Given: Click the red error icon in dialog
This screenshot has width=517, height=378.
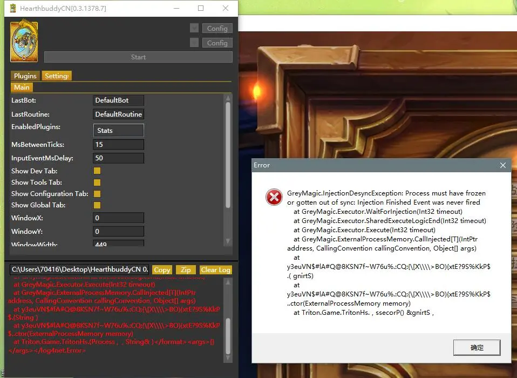Looking at the screenshot, I should (x=274, y=197).
